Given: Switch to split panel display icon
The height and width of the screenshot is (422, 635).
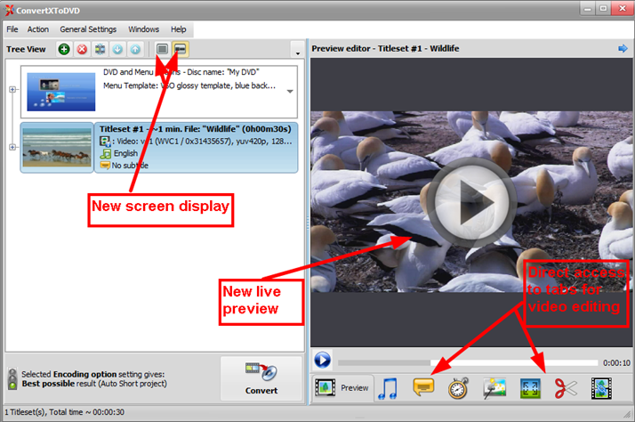Looking at the screenshot, I should click(181, 50).
